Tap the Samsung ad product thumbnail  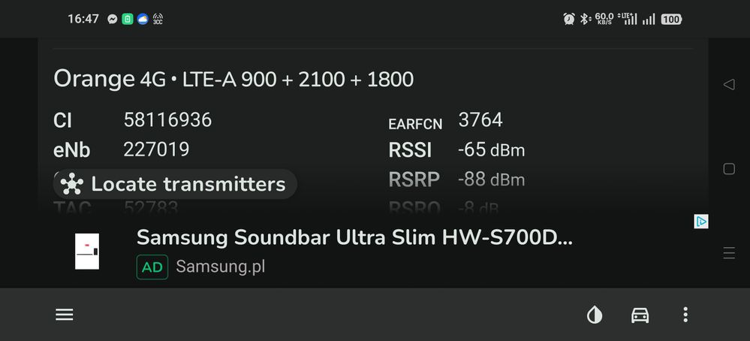87,251
